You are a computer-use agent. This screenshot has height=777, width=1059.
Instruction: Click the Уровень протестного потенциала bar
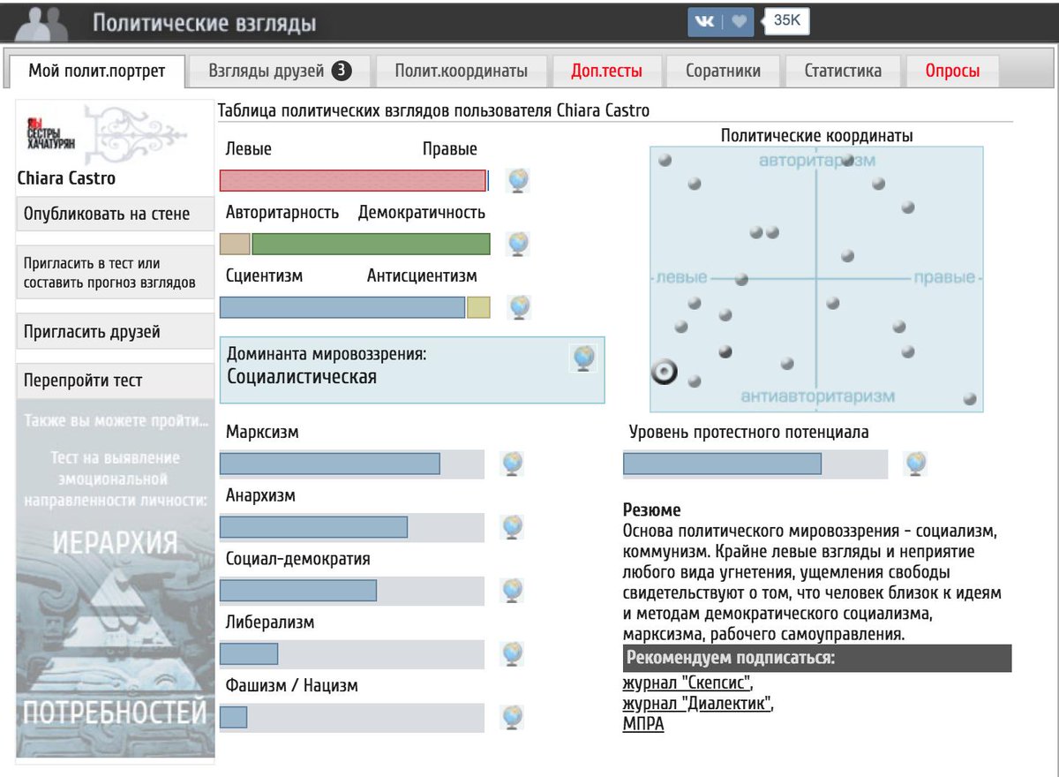click(x=755, y=464)
